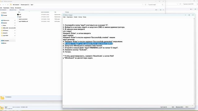Sort Explorer list by Size column
The image size is (198, 111).
pos(67,12)
